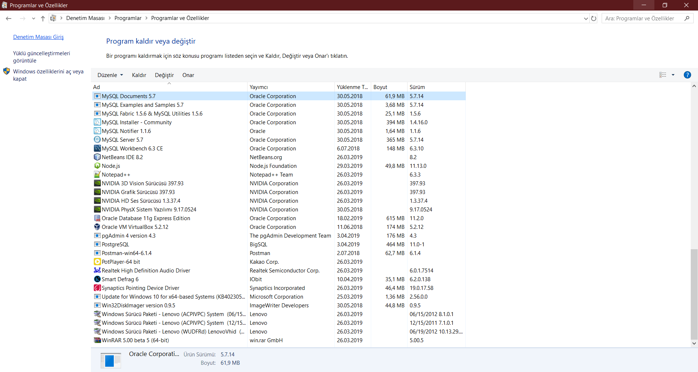Open Windows özelliklerini aç veya kapat
The width and height of the screenshot is (698, 372).
point(48,75)
